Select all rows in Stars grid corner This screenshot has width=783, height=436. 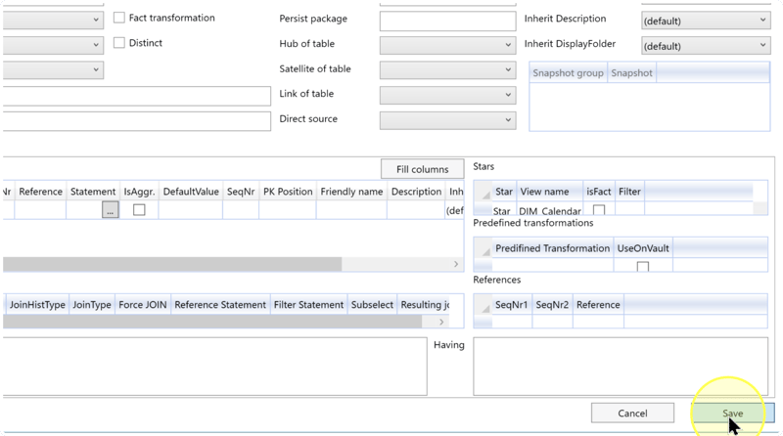[x=483, y=192]
